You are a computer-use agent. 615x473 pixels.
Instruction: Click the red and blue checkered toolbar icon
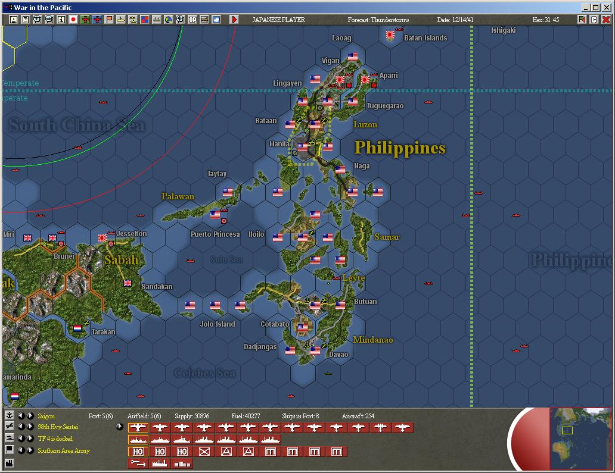(145, 20)
